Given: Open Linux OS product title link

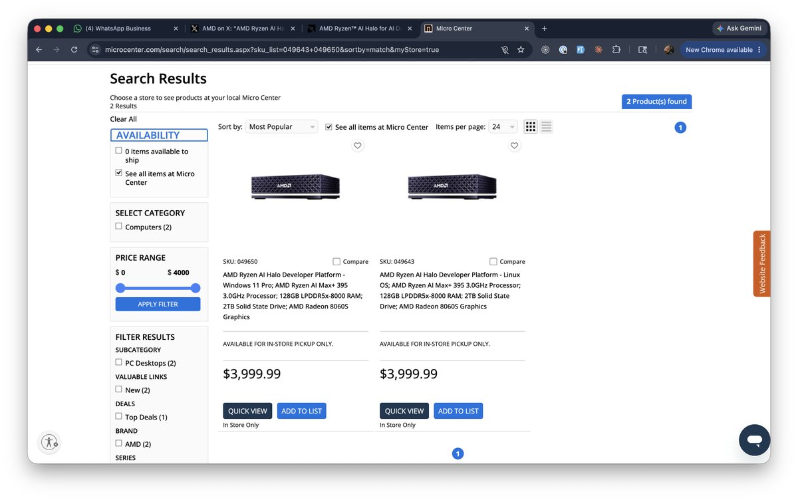Looking at the screenshot, I should pos(452,291).
